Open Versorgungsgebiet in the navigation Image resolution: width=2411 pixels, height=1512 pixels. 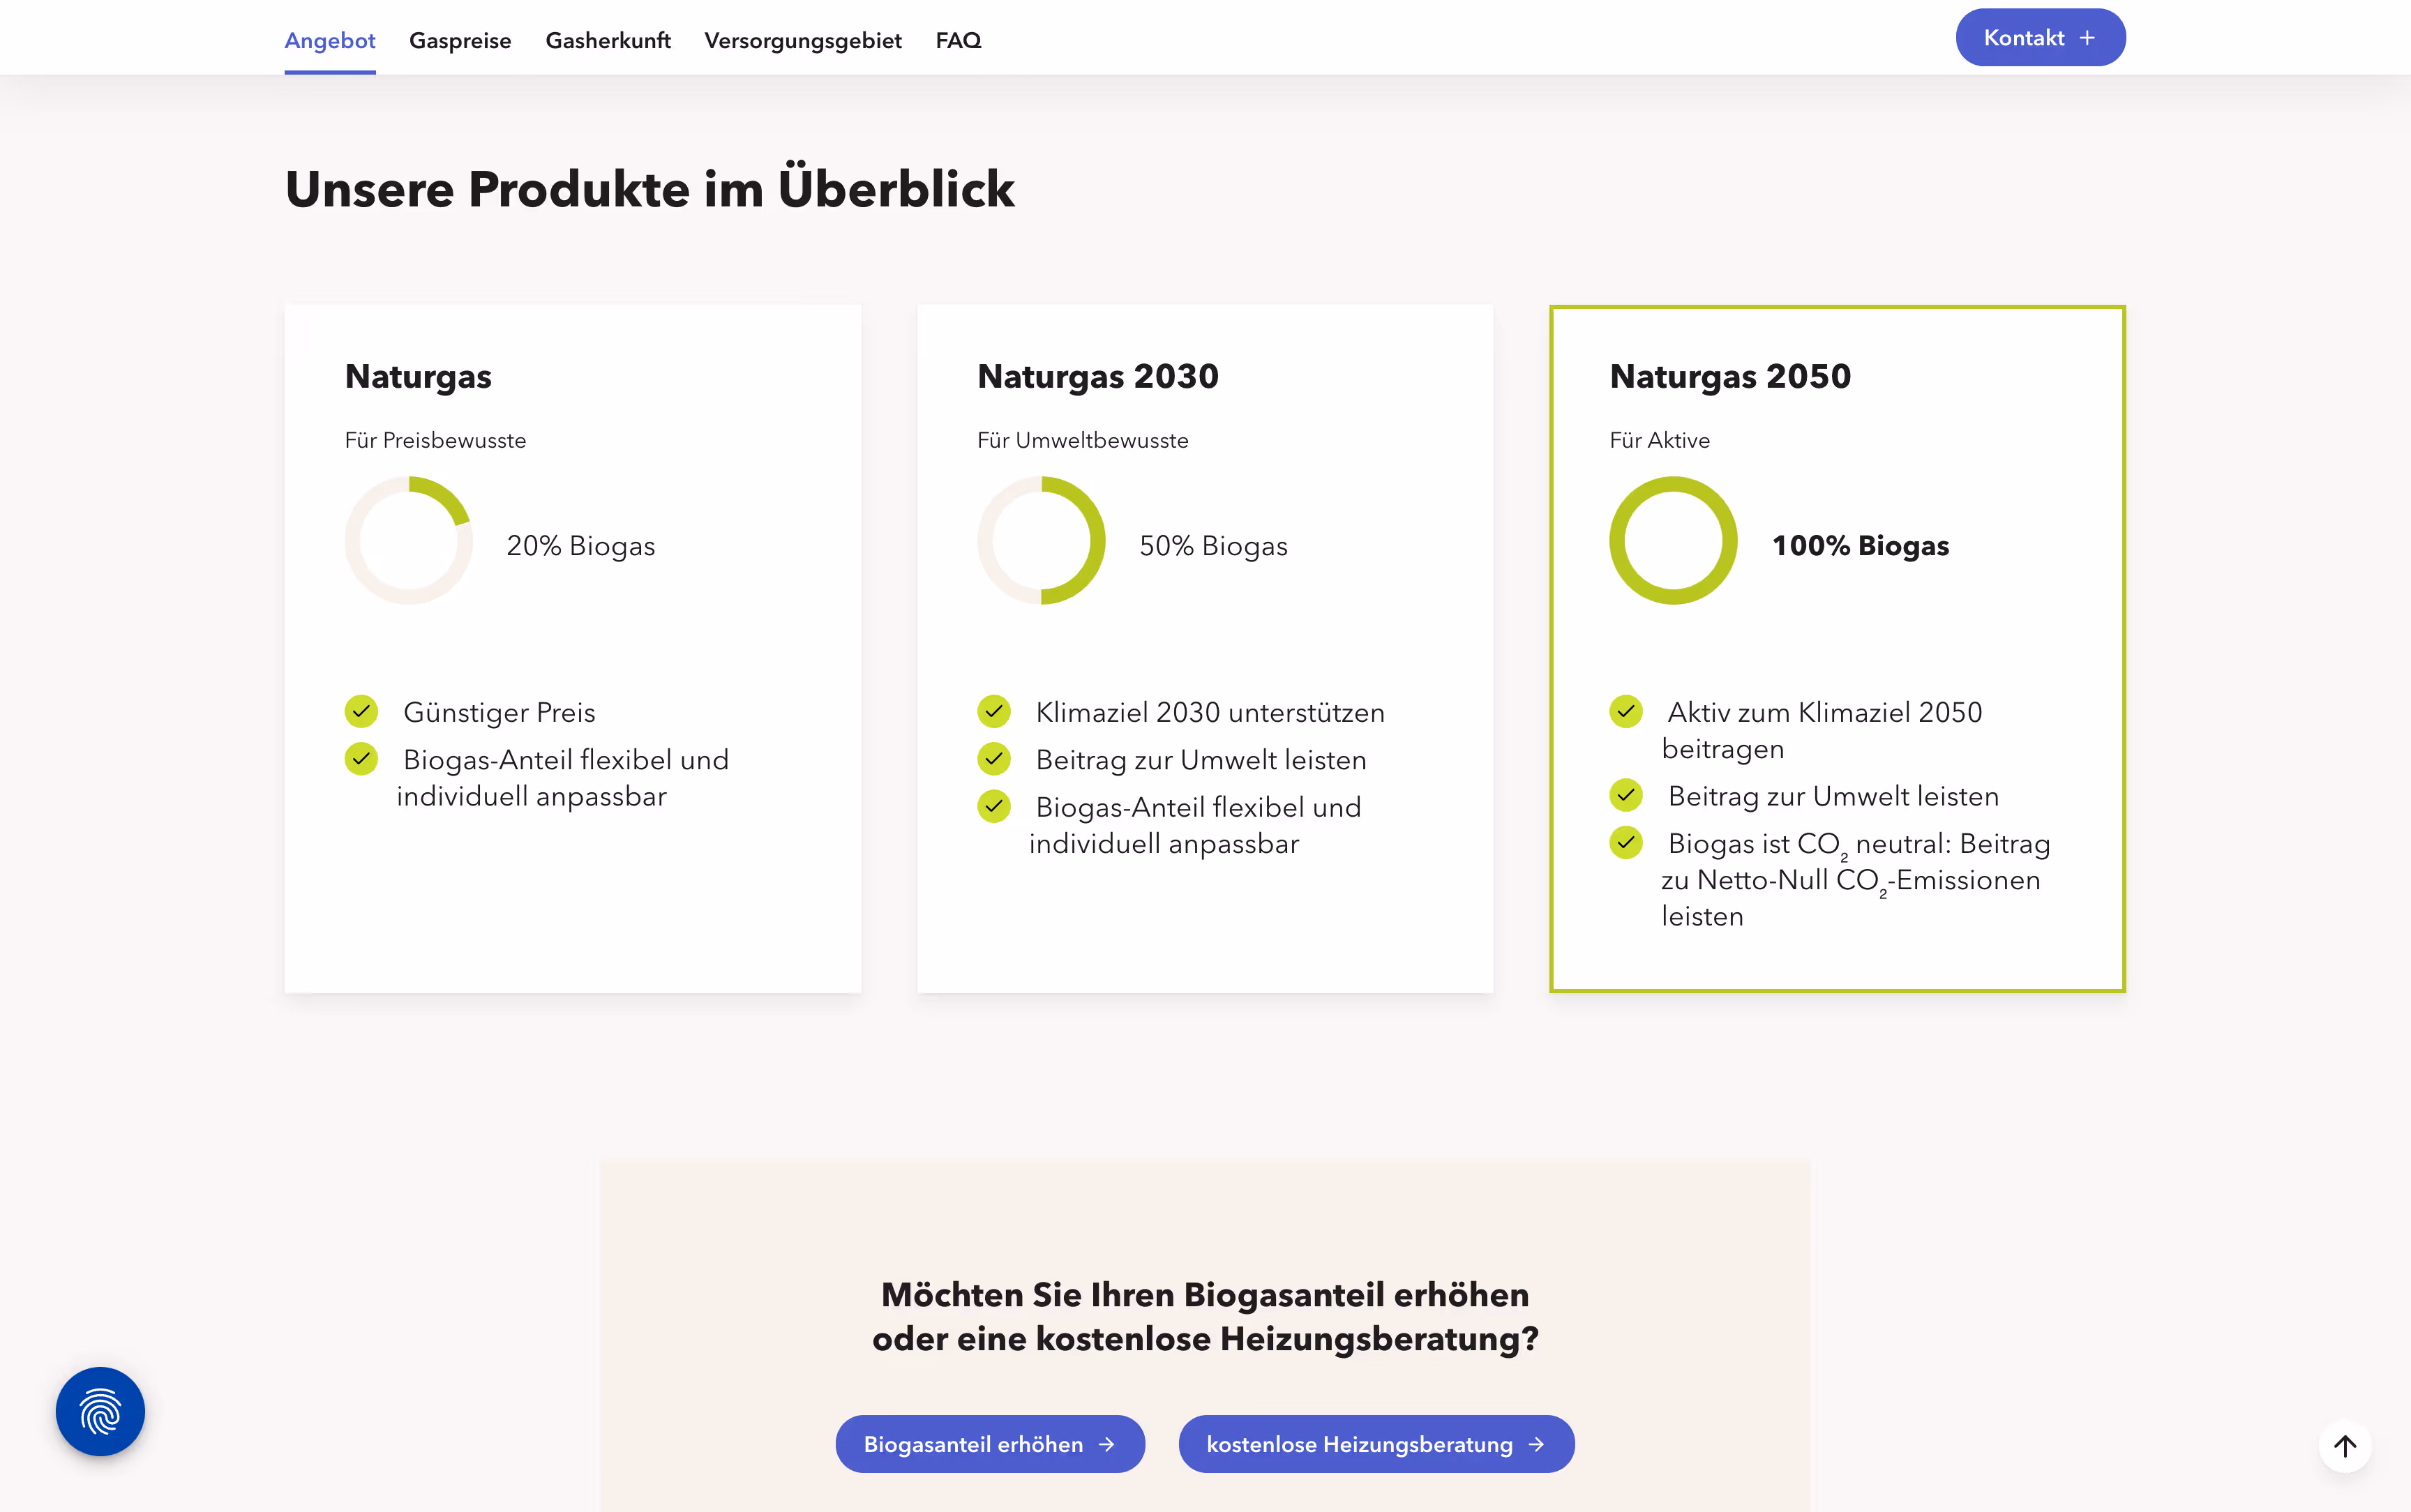click(x=802, y=40)
